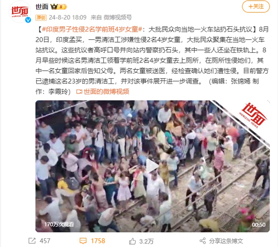Like the post with thumbs-up icon

pos(132,241)
